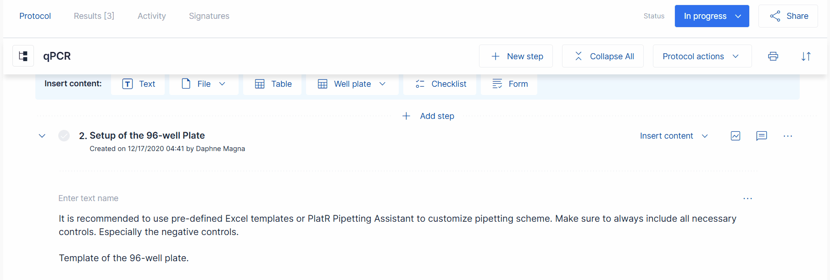The width and height of the screenshot is (830, 280).
Task: Click the Enter text name field
Action: click(x=89, y=198)
